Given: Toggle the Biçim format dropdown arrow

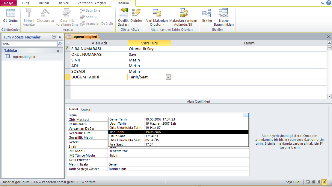Looking at the screenshot, I should (246, 115).
